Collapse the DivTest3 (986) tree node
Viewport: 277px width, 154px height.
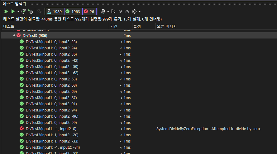click(14, 36)
